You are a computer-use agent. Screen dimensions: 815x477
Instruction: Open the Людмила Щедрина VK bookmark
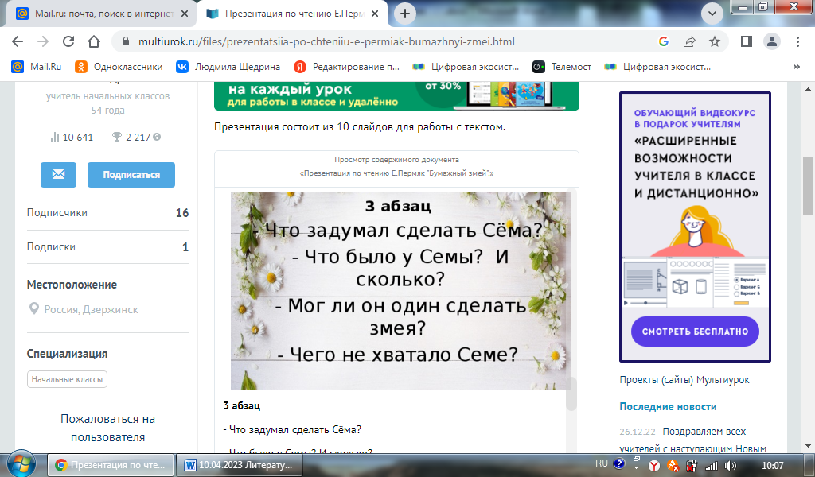(228, 67)
